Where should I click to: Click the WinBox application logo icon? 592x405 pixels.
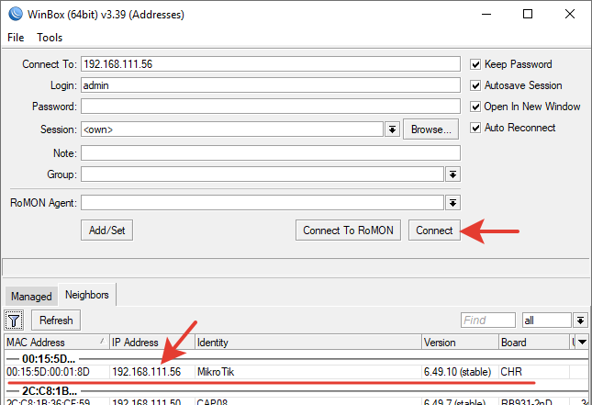point(16,14)
